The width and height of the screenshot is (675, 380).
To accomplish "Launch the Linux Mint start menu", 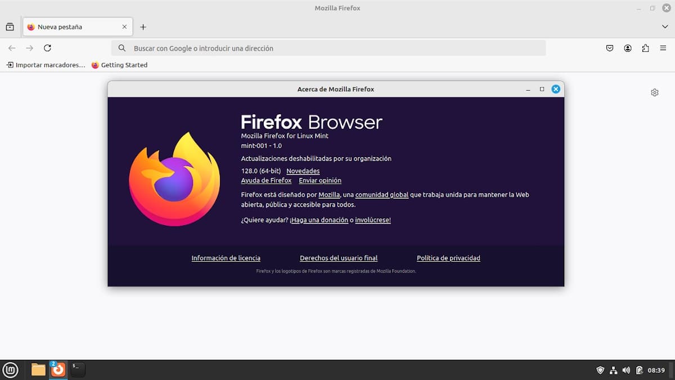I will (10, 370).
